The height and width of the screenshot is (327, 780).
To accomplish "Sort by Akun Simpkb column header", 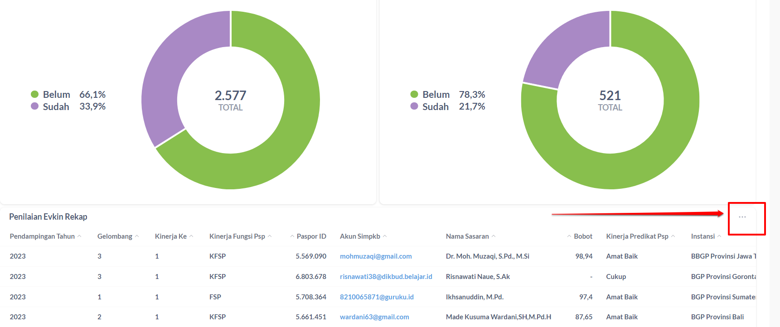I will click(x=363, y=236).
